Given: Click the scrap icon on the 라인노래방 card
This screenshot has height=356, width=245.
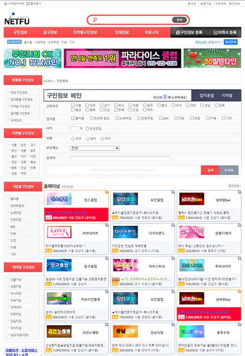Looking at the screenshot, I should click(106, 324).
